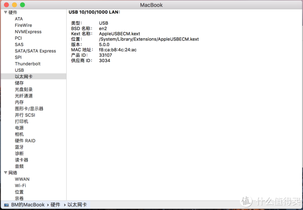Viewport: 303px width, 210px height.
Task: Collapse the 网络 disclosure triangle
Action: [6, 173]
